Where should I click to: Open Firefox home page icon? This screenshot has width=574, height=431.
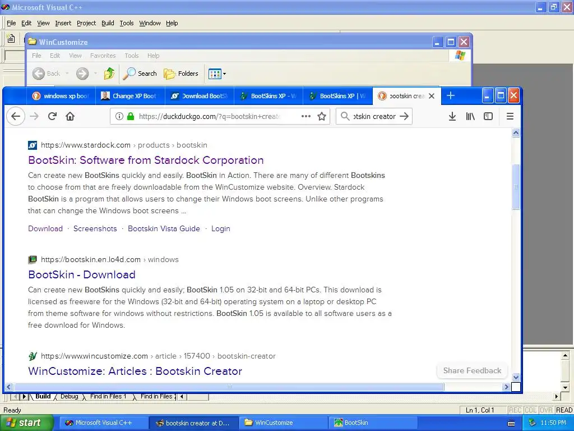click(x=70, y=117)
